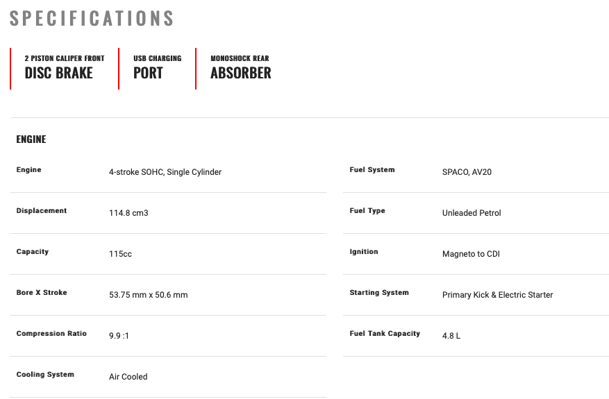Click the SPACO, AV20 value
This screenshot has height=399, width=609.
click(x=467, y=172)
